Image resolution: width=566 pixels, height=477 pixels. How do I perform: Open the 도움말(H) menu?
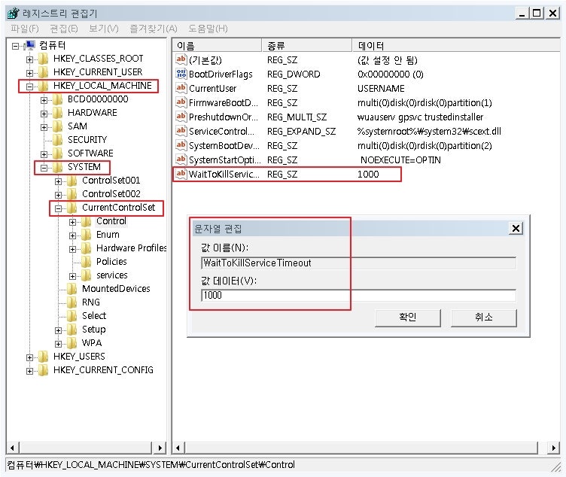[208, 29]
